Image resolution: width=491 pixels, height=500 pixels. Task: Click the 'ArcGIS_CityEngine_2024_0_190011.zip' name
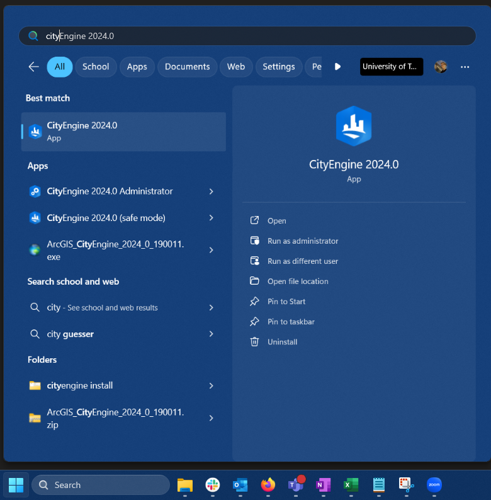click(115, 418)
